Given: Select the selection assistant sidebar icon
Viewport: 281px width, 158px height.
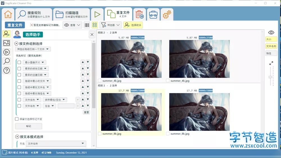Looking at the screenshot, I should click(x=7, y=34).
